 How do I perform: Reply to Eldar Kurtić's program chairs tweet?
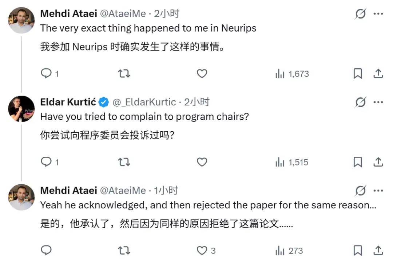46,162
